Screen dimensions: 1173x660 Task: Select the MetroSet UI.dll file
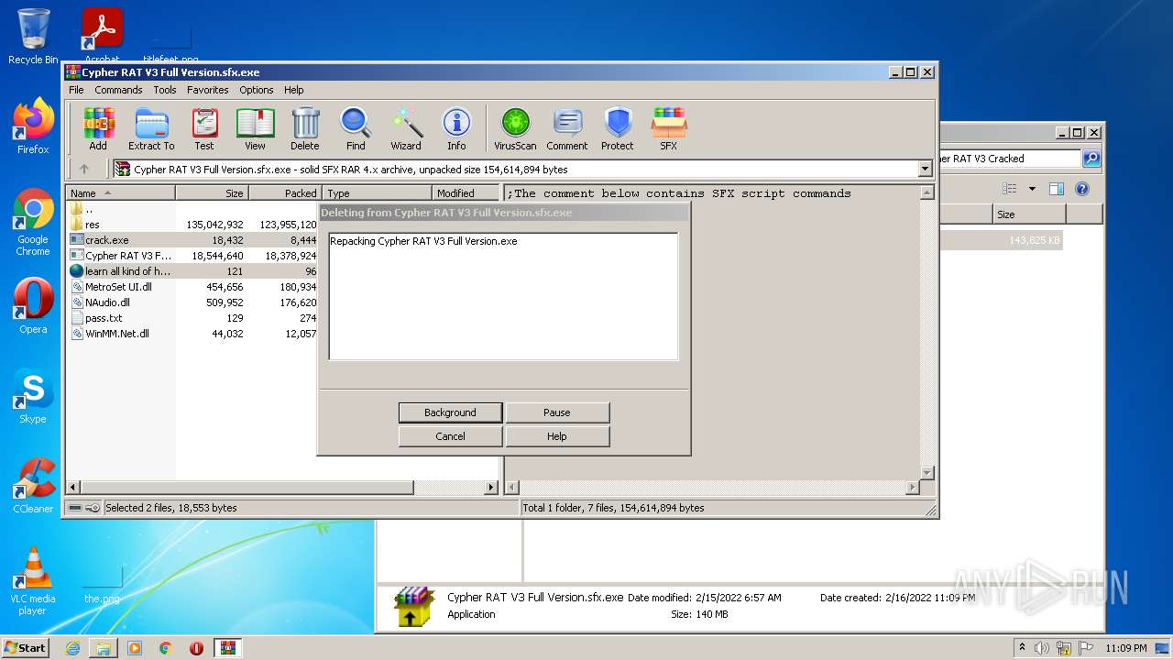[192, 287]
